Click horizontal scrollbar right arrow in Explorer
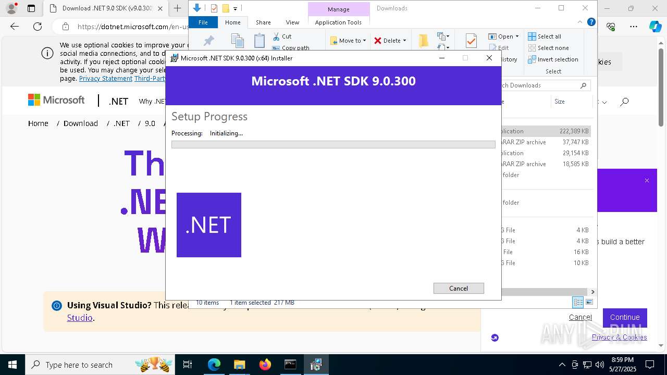 point(592,292)
